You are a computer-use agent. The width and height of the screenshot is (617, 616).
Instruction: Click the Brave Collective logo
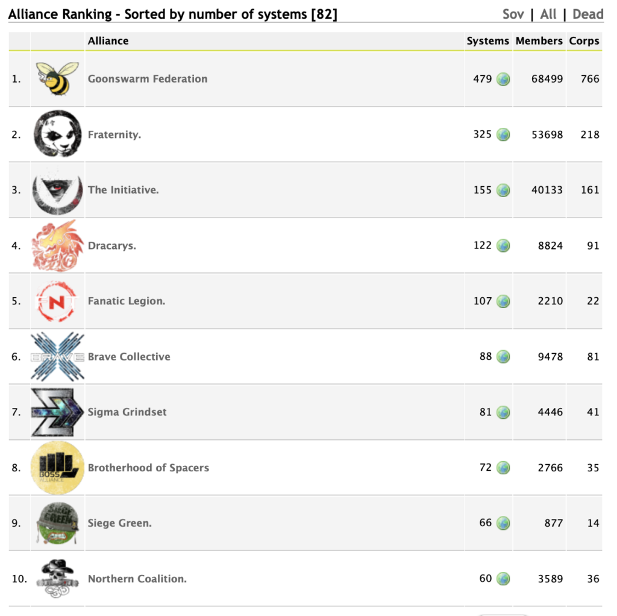point(57,357)
